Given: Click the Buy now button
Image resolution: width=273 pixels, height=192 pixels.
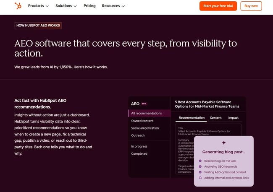Looking at the screenshot, I should 251,6.
